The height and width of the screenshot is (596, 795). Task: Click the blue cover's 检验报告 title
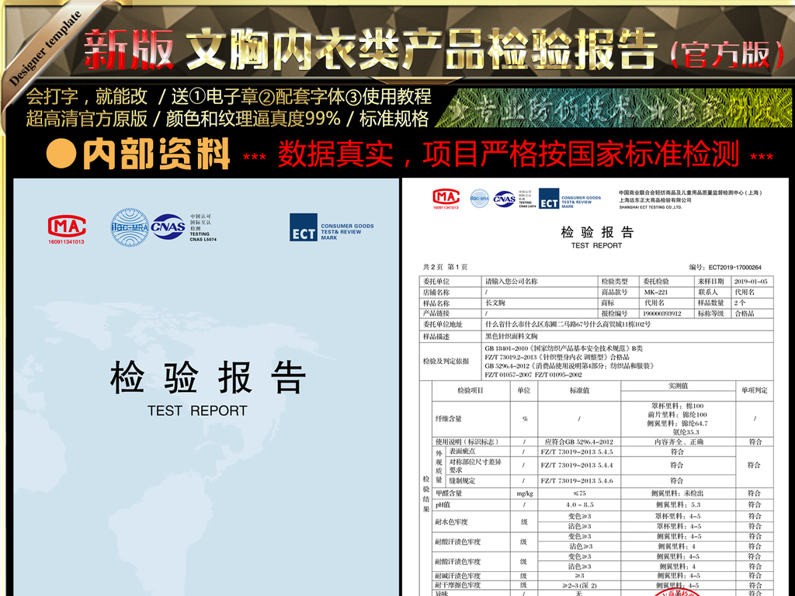207,378
